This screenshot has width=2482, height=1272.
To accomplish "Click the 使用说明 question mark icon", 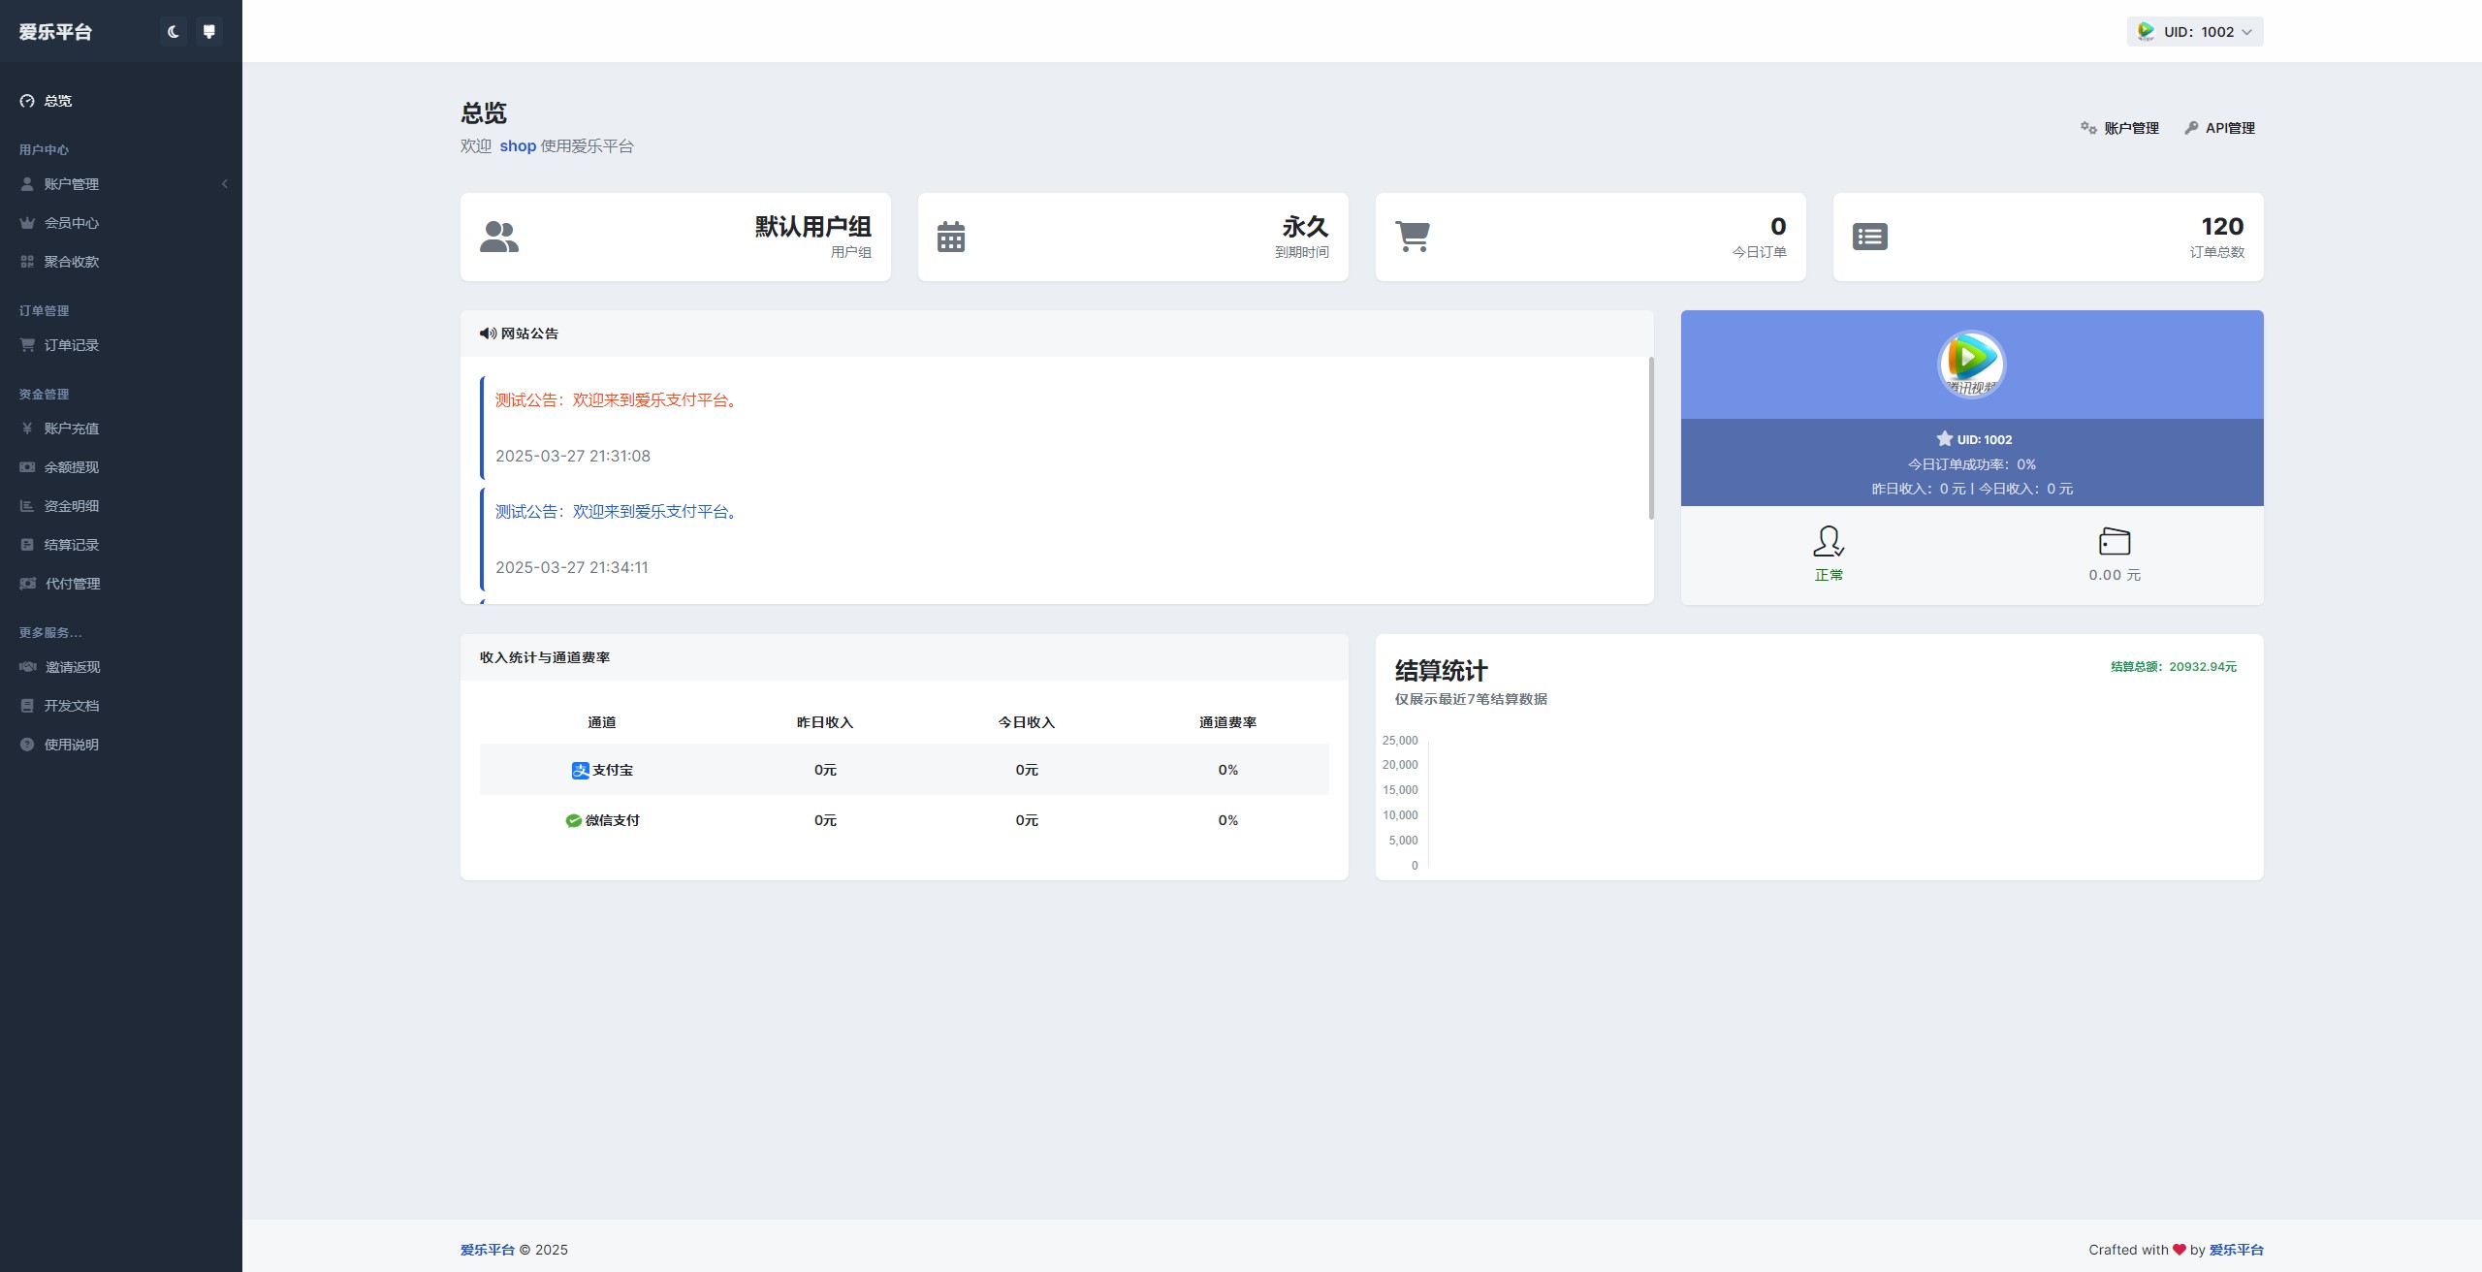I will click(x=27, y=745).
